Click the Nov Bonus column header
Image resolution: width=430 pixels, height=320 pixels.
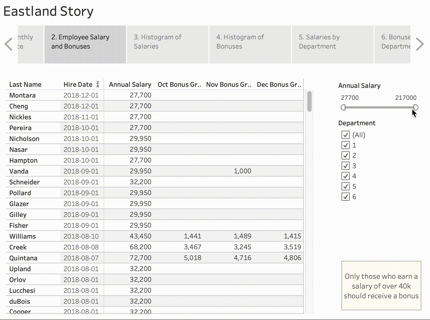[229, 85]
